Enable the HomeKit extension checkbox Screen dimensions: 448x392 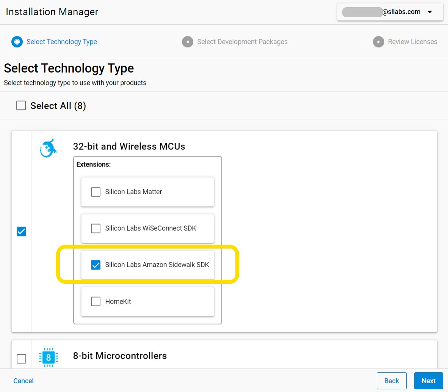tap(96, 302)
